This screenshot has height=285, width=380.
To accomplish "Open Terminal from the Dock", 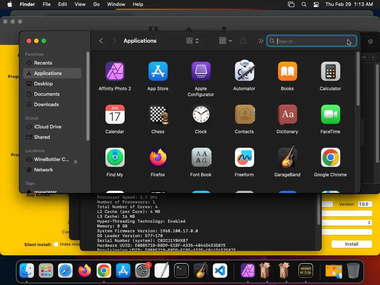I will pyautogui.click(x=181, y=271).
